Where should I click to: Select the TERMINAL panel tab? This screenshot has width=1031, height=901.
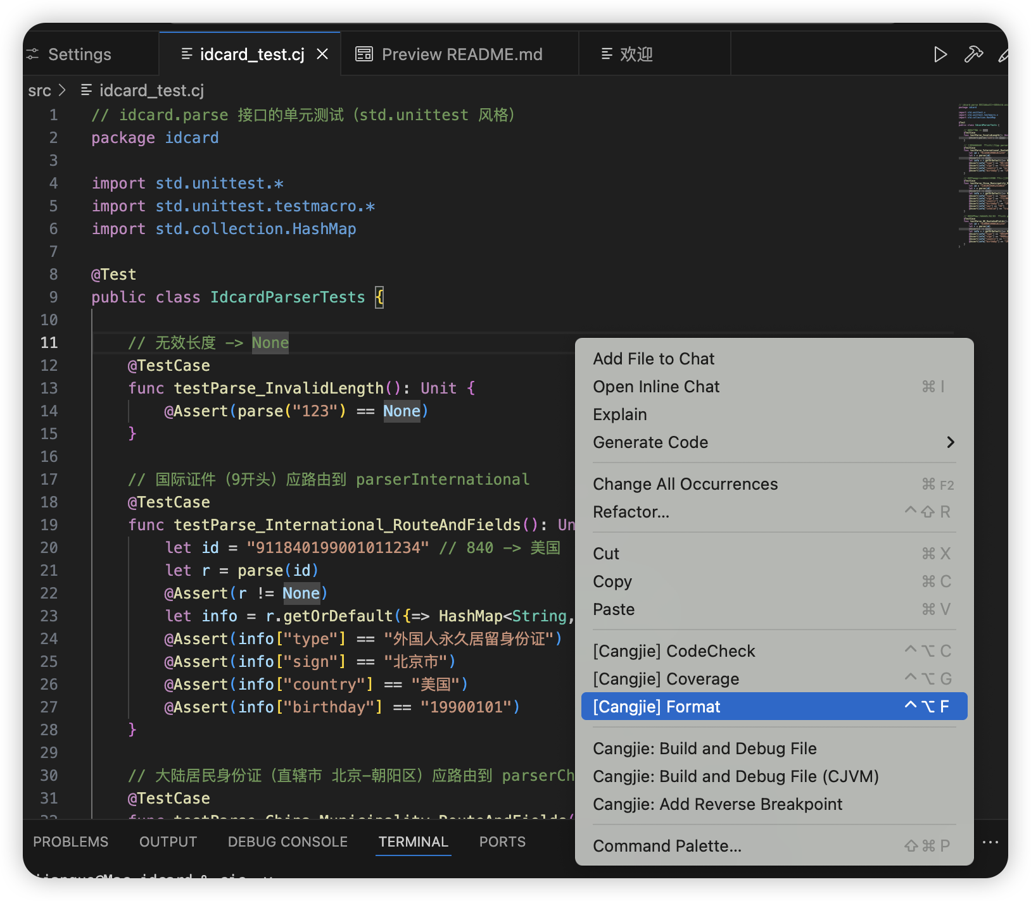coord(414,842)
